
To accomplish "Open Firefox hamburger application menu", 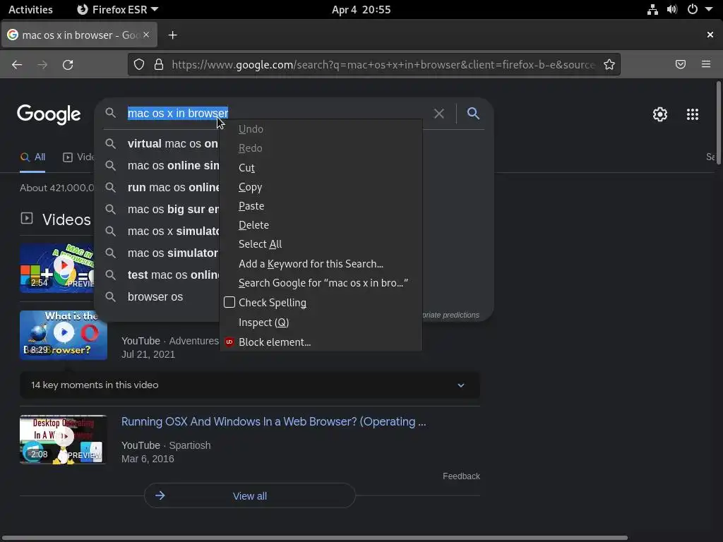I will click(706, 64).
